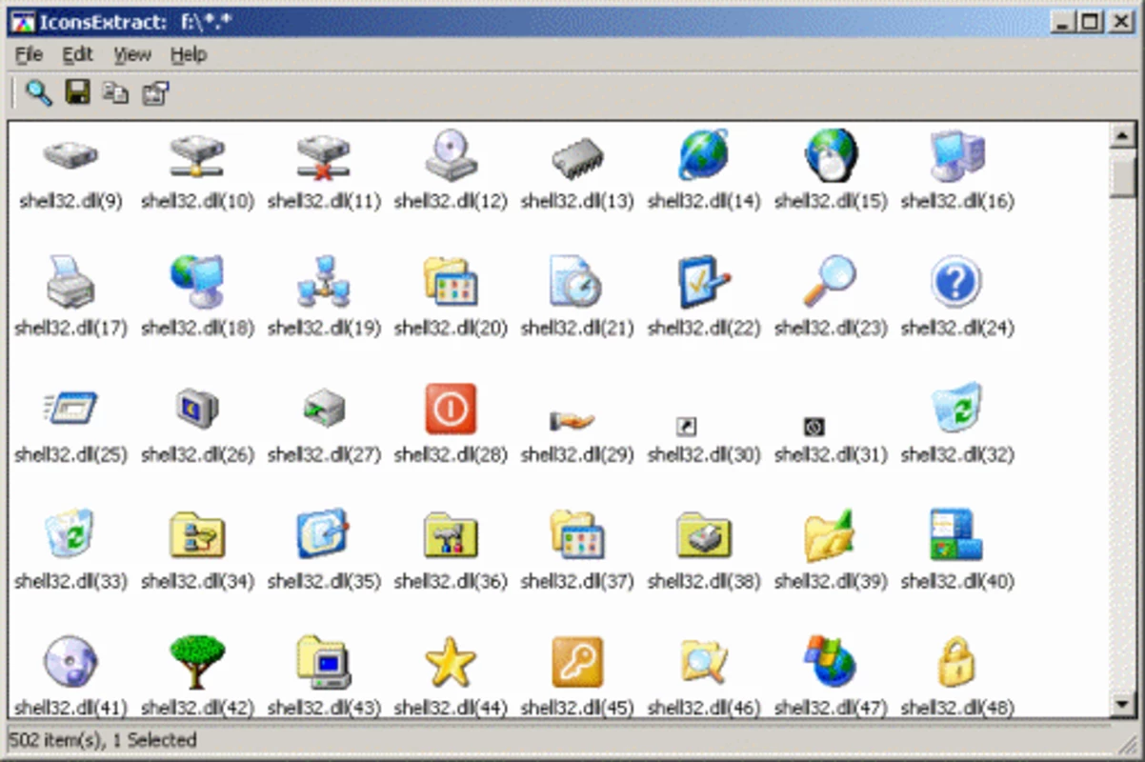The image size is (1145, 762).
Task: Select the sharing hand icon shell32.dll(29)
Action: 572,420
